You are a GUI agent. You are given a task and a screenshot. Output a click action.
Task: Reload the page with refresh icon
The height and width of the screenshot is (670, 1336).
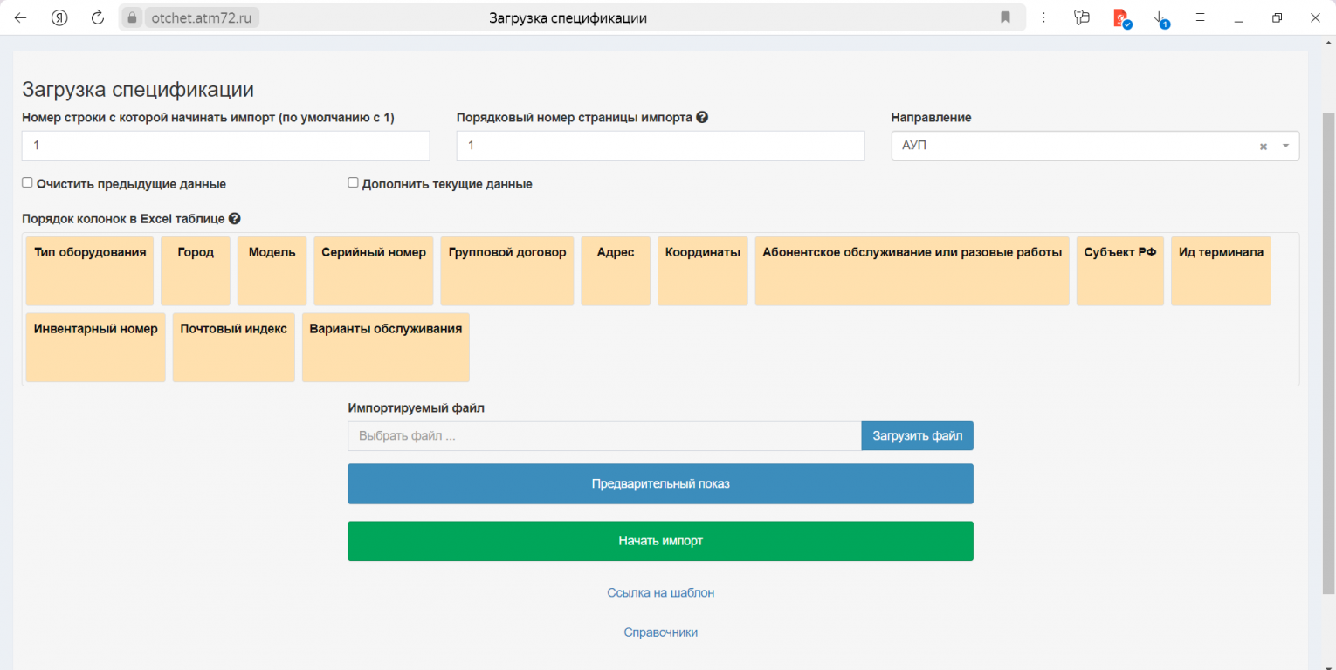tap(98, 17)
